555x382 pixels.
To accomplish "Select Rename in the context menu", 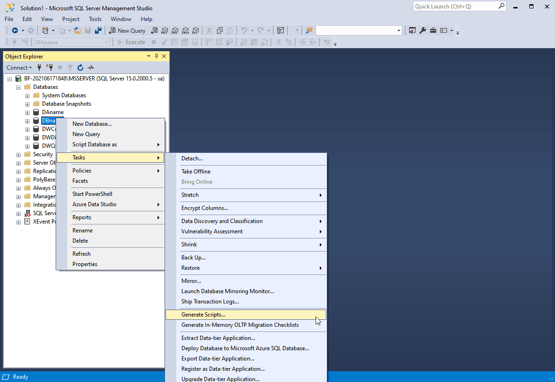I will [x=110, y=230].
